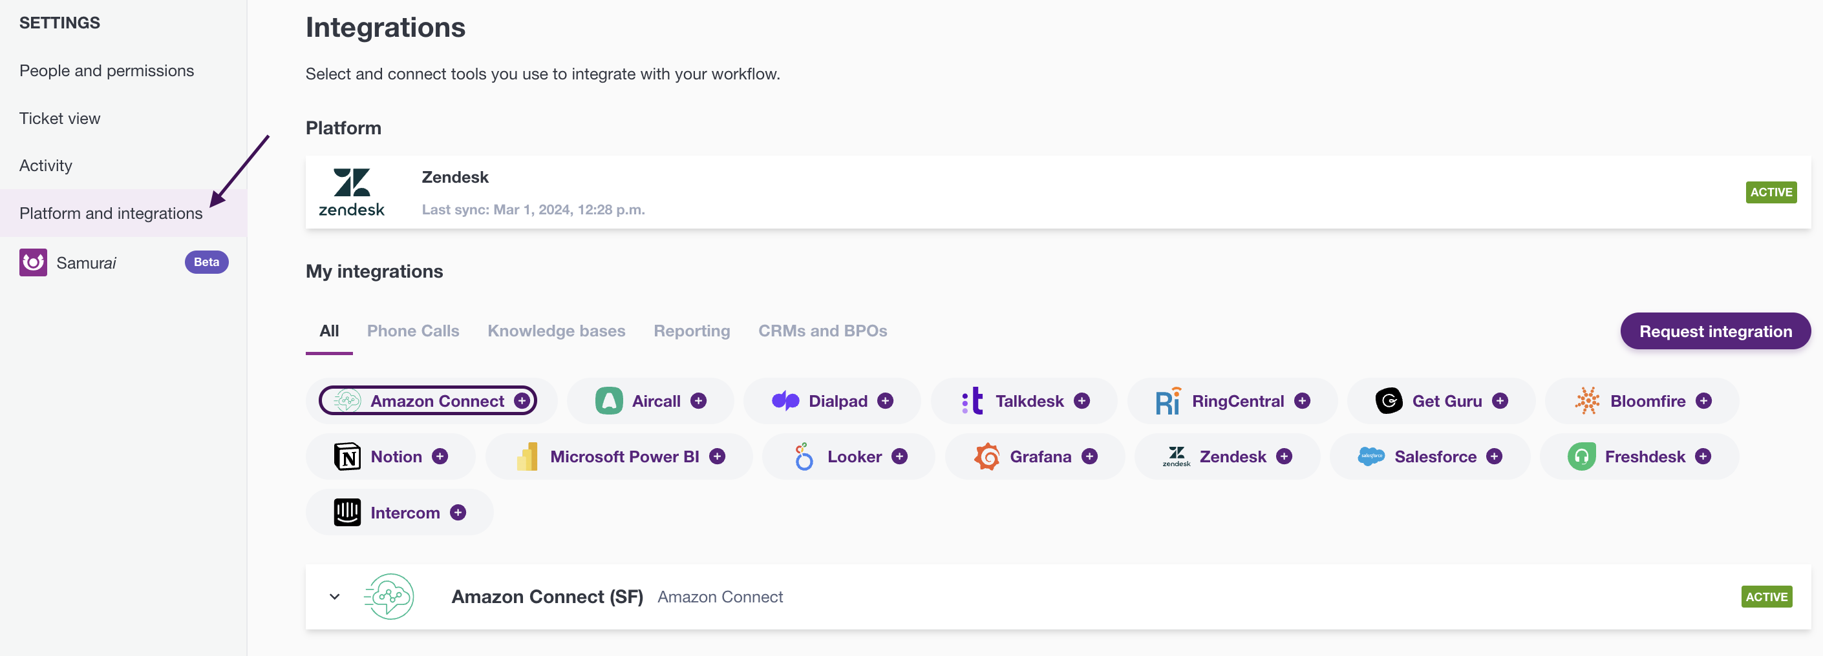1823x656 pixels.
Task: Add Notion via its plus icon
Action: pyautogui.click(x=440, y=456)
